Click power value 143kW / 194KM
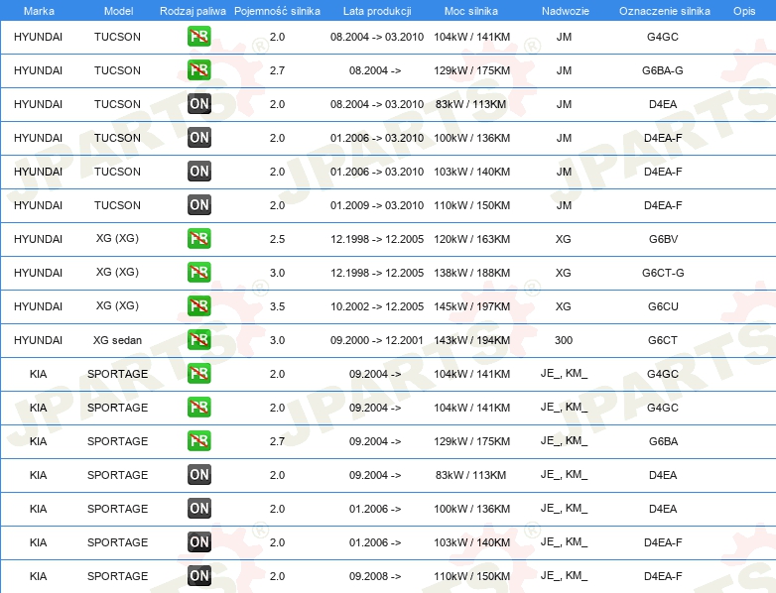This screenshot has height=593, width=776. tap(471, 340)
